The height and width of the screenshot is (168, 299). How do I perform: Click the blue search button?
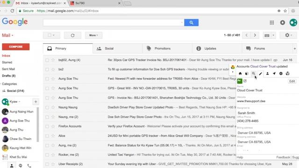pyautogui.click(x=191, y=22)
